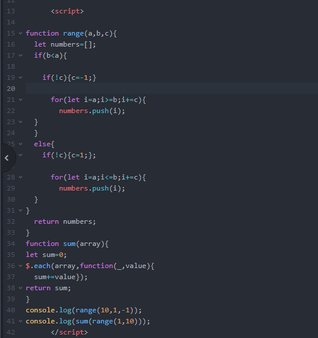Click on function sum(array) declaration

[67, 244]
